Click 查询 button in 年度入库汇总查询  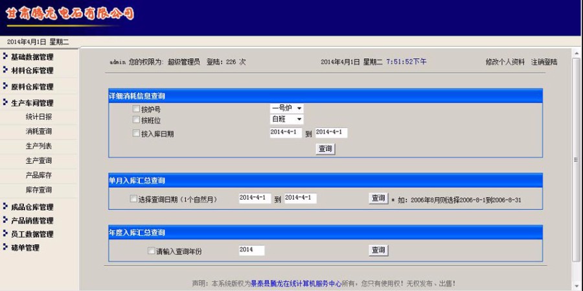(x=378, y=250)
